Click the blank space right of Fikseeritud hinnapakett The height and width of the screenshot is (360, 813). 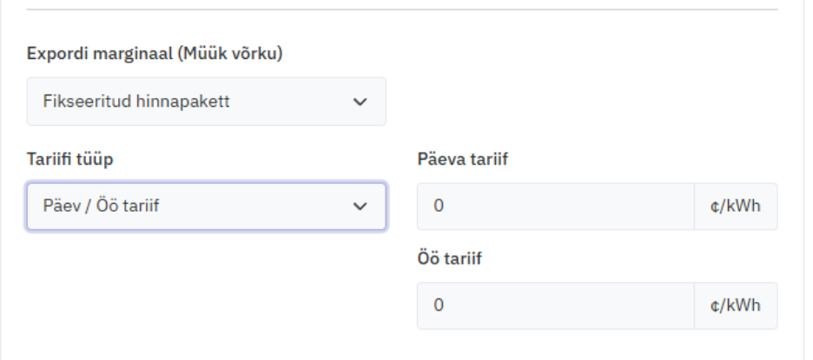(x=582, y=101)
